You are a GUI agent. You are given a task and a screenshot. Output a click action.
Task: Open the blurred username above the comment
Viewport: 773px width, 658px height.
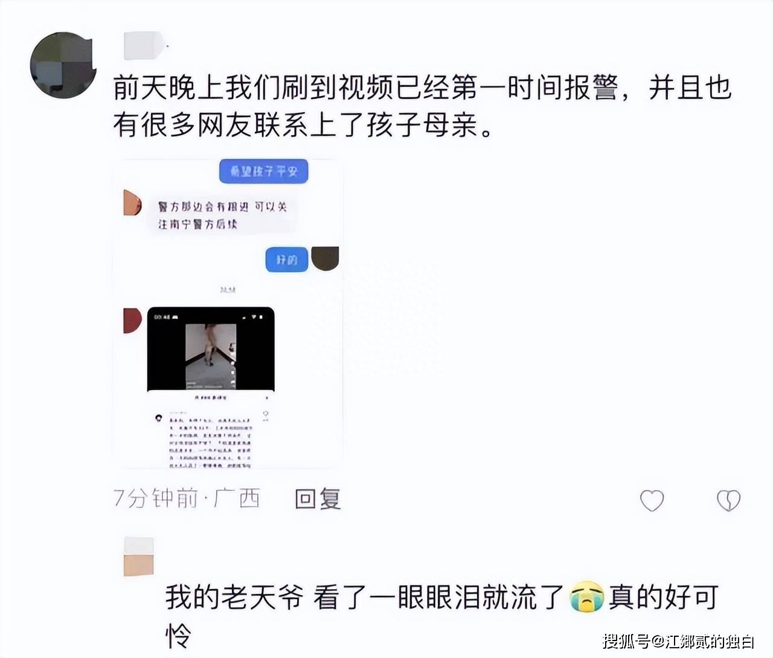(145, 46)
